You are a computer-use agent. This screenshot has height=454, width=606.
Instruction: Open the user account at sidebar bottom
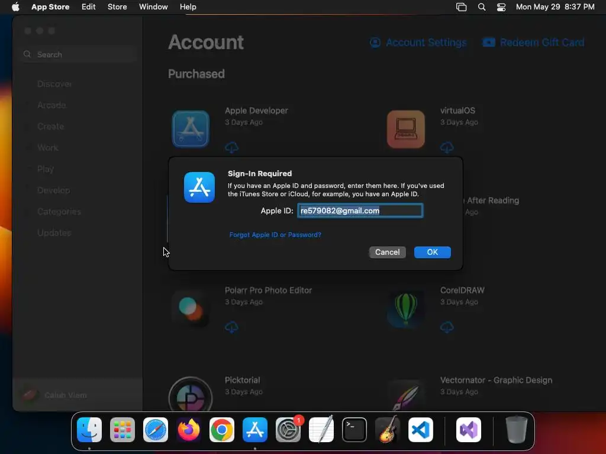pos(78,395)
